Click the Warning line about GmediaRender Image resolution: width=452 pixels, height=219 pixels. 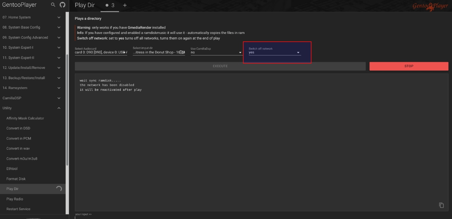121,28
